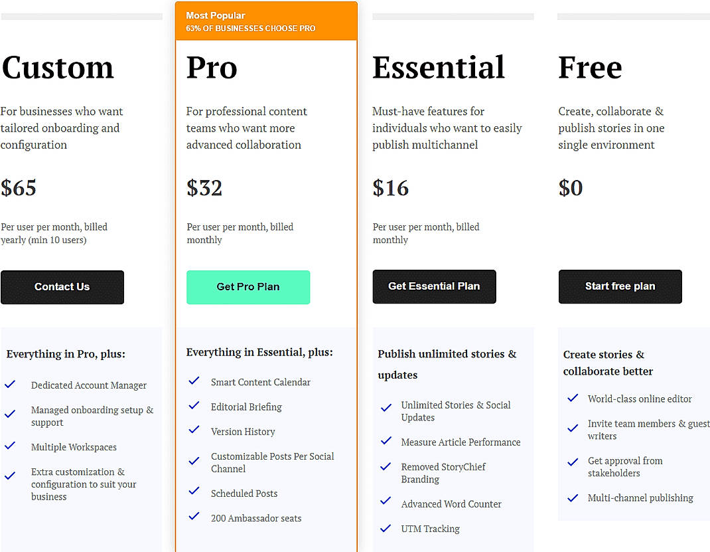This screenshot has height=552, width=710.
Task: Click the Pro plan heading
Action: coord(212,68)
